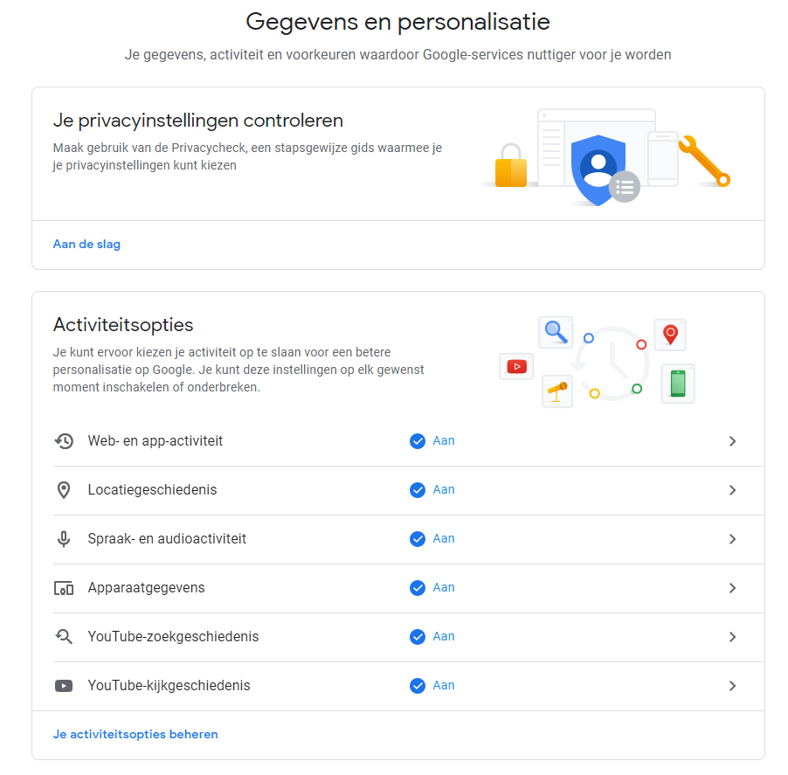Toggle the Aan checkmark for Web- en app-activiteit
The image size is (788, 775).
(418, 441)
